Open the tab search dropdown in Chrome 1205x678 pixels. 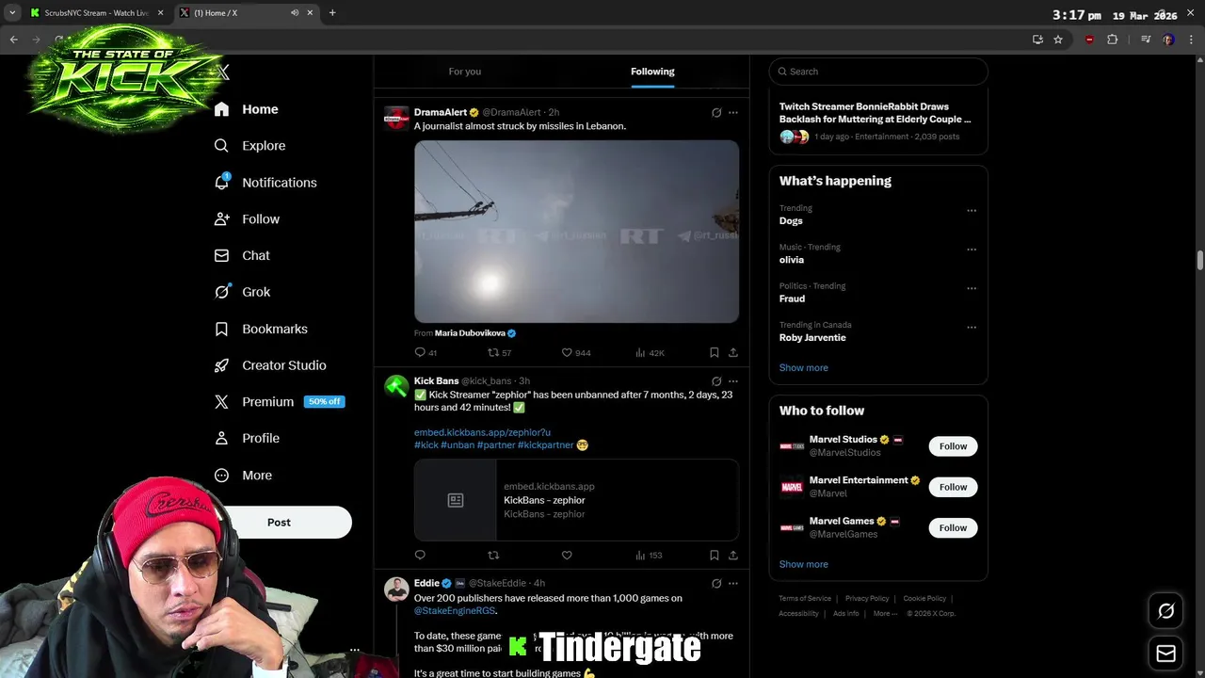pos(12,13)
